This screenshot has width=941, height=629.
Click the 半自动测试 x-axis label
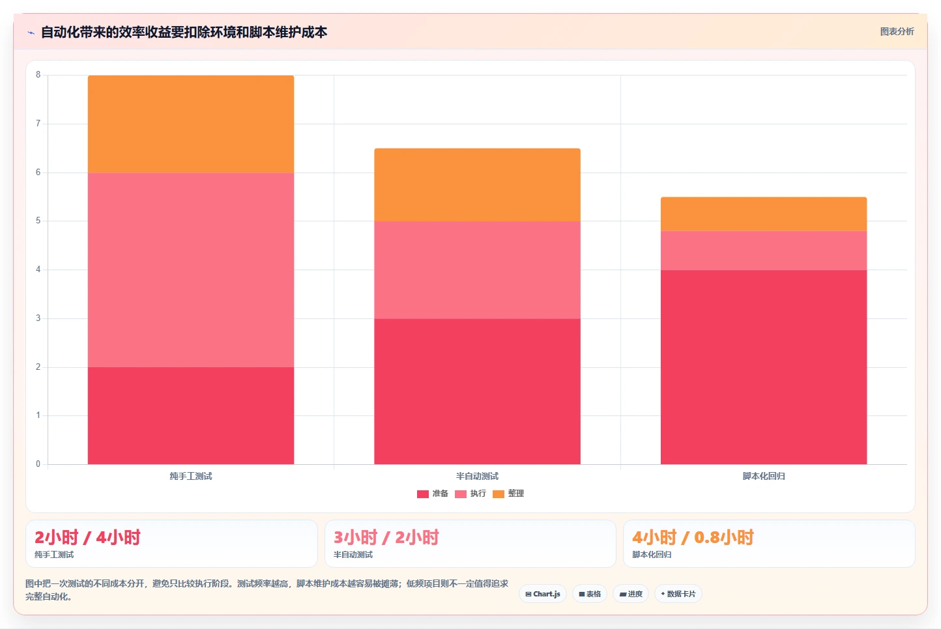pos(477,476)
